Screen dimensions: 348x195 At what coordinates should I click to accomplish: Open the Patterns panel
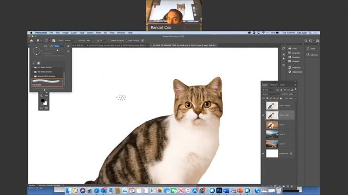[294, 61]
